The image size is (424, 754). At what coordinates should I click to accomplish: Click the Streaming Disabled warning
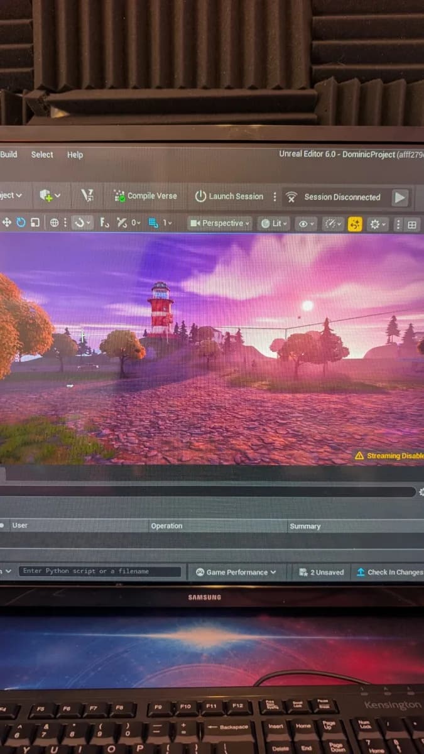click(x=389, y=456)
